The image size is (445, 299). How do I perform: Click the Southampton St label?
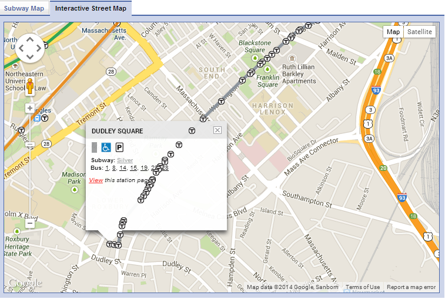[x=307, y=199]
